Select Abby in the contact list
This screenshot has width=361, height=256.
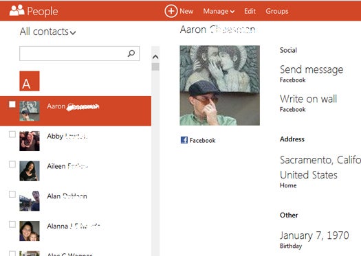coord(76,141)
